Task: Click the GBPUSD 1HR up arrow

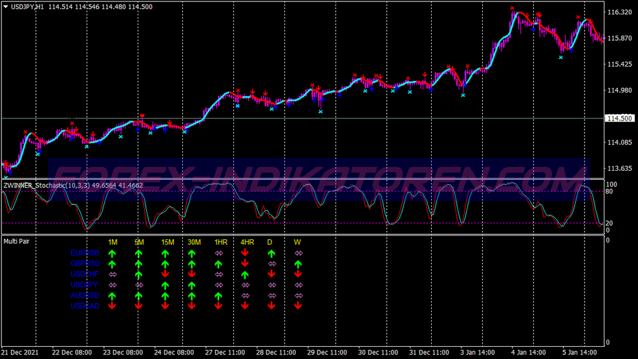Action: pyautogui.click(x=218, y=264)
